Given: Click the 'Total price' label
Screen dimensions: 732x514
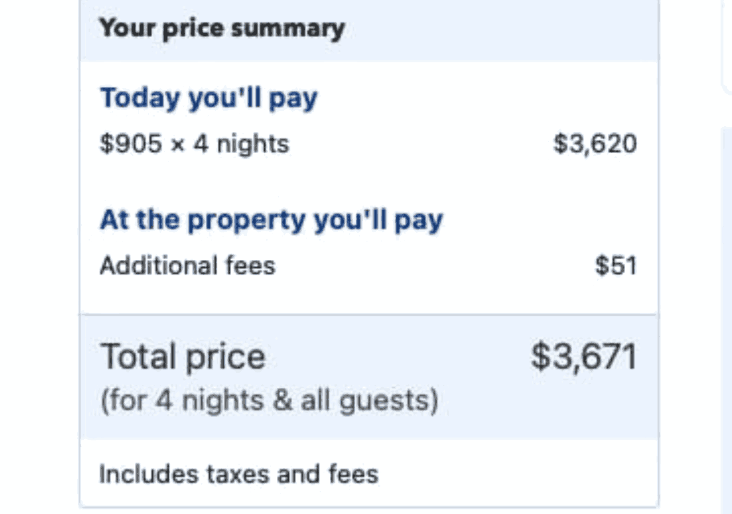Looking at the screenshot, I should click(183, 357).
